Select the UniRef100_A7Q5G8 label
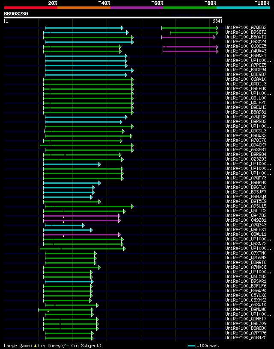The height and width of the screenshot is (349, 274). click(246, 117)
